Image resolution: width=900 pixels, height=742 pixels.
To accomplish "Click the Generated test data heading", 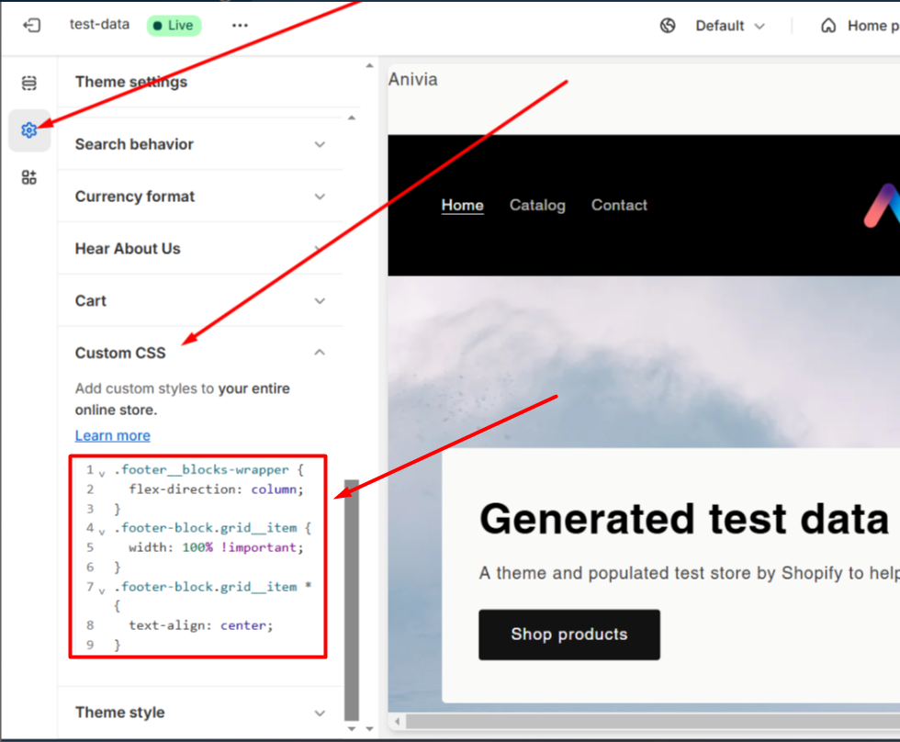I will 684,519.
